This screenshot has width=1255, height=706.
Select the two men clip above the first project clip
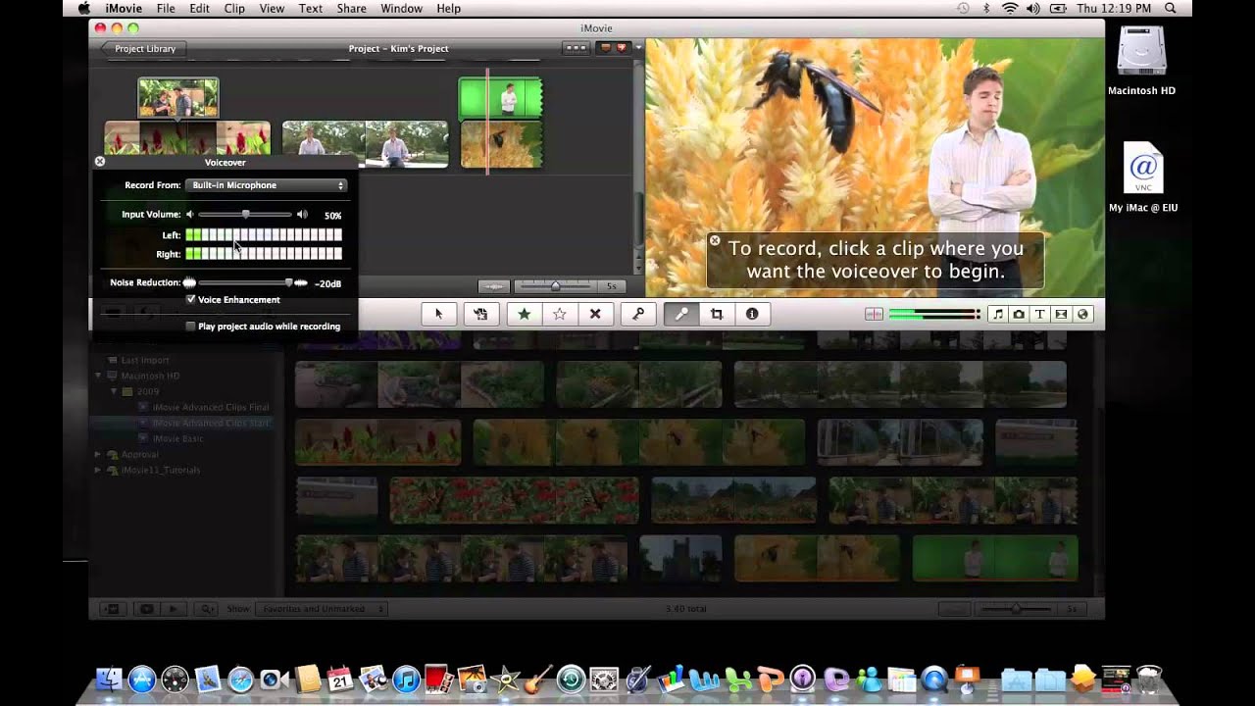tap(178, 98)
